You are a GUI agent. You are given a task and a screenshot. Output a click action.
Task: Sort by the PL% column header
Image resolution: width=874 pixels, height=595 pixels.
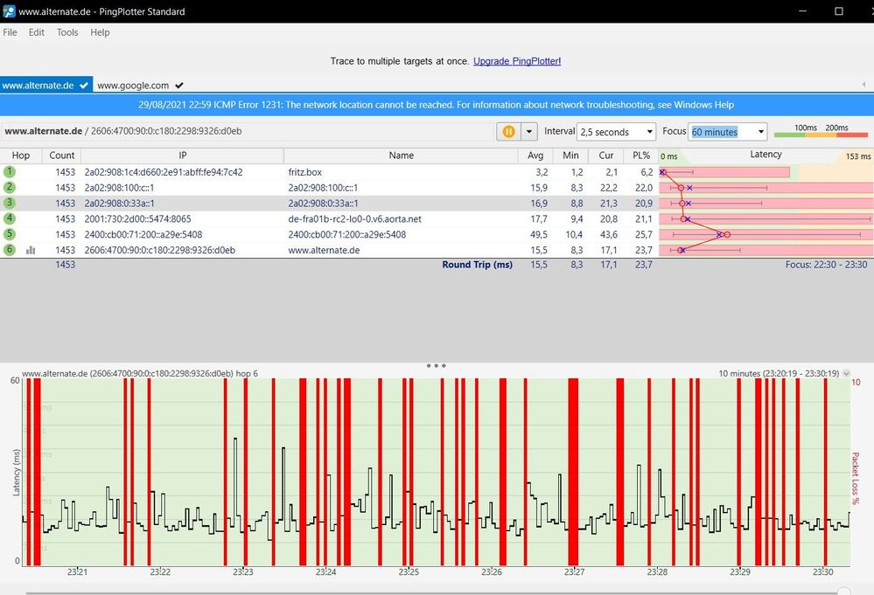point(642,156)
